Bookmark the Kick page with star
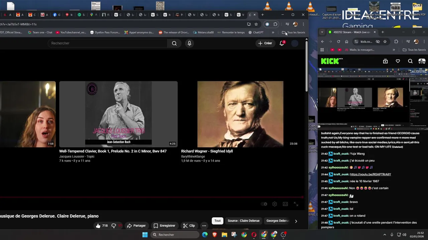 tap(385, 42)
